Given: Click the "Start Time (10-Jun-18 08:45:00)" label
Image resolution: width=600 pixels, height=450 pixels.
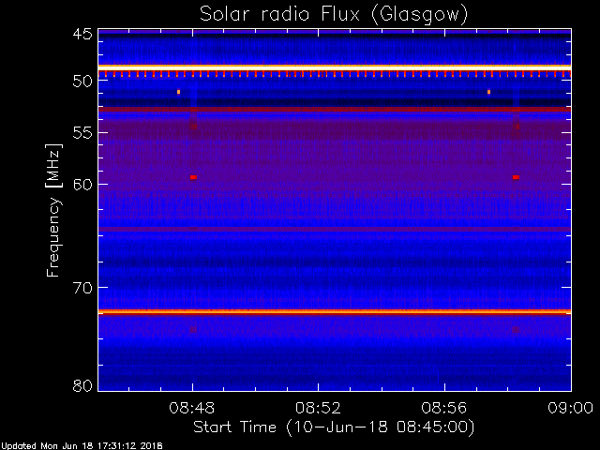Looking at the screenshot, I should (334, 427).
